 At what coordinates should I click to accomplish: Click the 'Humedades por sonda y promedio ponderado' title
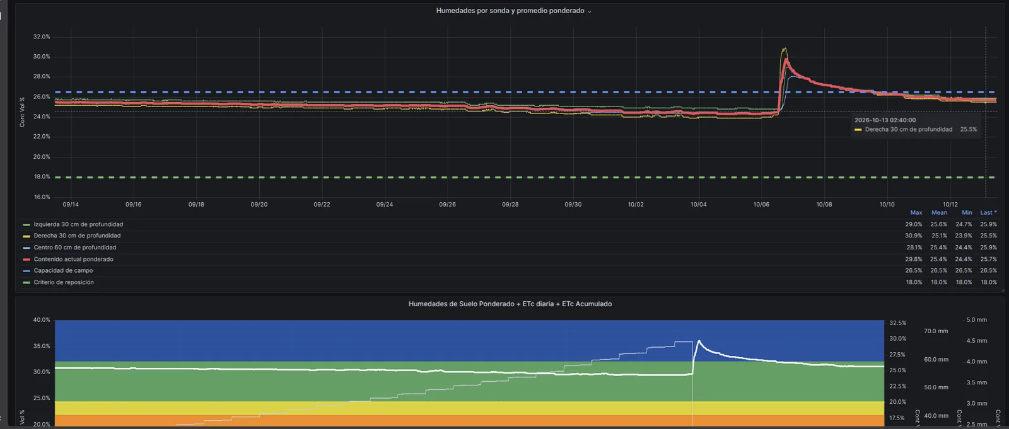[510, 11]
